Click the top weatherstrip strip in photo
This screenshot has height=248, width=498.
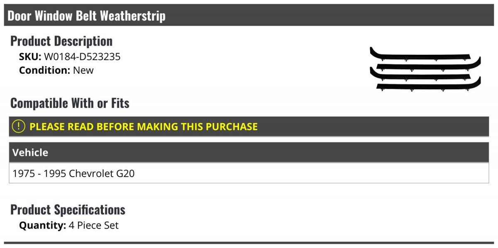coord(419,54)
